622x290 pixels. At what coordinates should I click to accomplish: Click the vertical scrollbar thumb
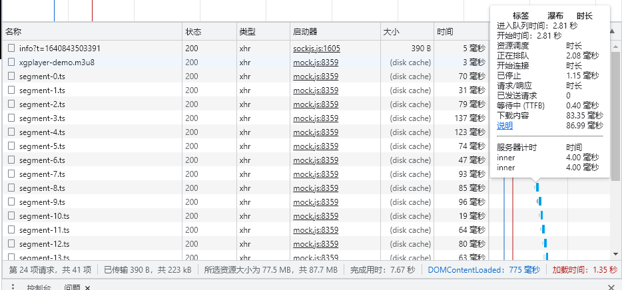(x=615, y=115)
